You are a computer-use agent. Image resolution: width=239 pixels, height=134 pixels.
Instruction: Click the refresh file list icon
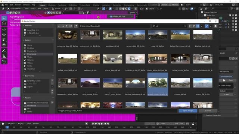[x=71, y=26]
